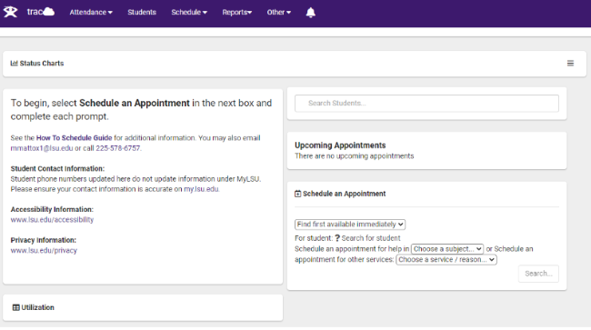Click the TracCloud star-figure logo
591x330 pixels.
pos(10,12)
